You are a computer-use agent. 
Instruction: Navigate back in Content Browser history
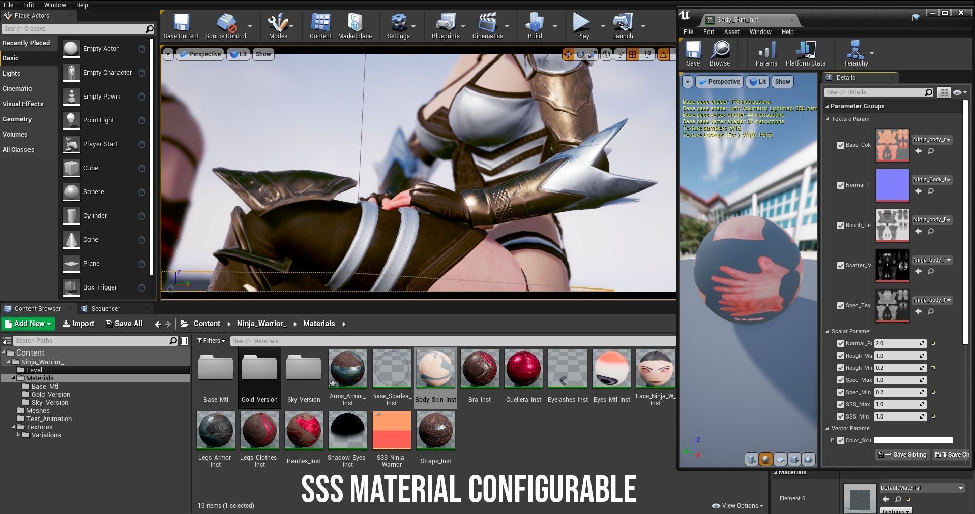158,324
